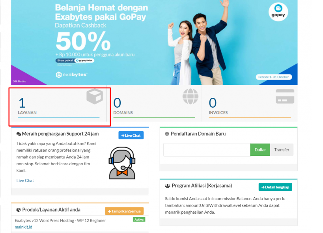Screen dimensions: 323x233
Task: Click the Exabytes logo in banner
Action: pyautogui.click(x=71, y=75)
